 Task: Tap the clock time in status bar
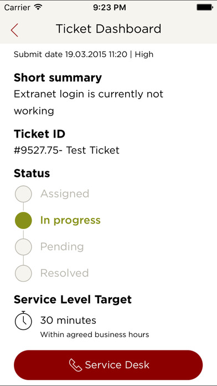[110, 7]
